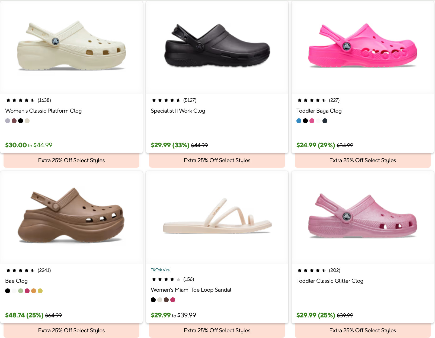The width and height of the screenshot is (435, 338).
Task: Open the Miami Toe Loop Sandal image
Action: [x=217, y=216]
